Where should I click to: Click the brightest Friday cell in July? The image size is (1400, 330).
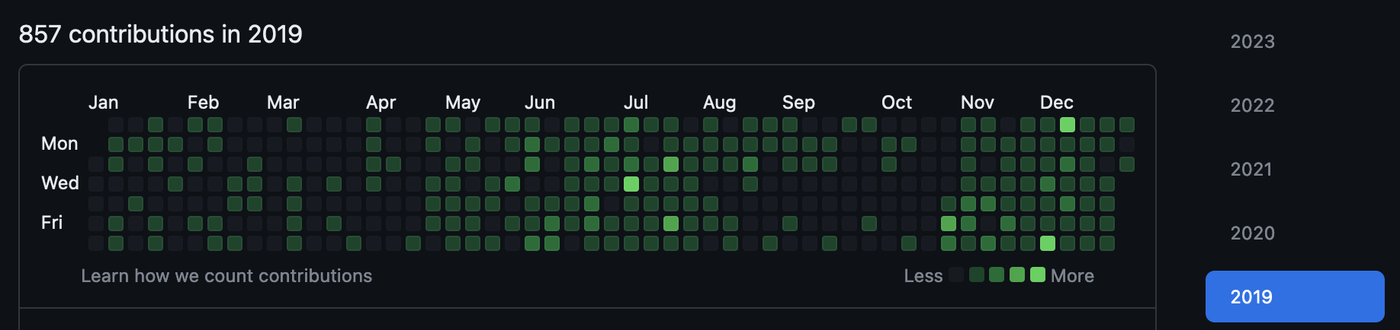(671, 224)
